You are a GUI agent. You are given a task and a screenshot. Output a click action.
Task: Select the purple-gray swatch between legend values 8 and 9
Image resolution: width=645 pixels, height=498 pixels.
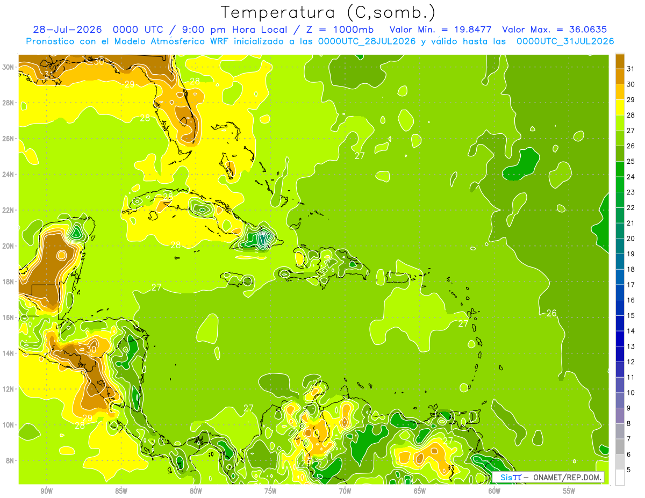tap(620, 416)
